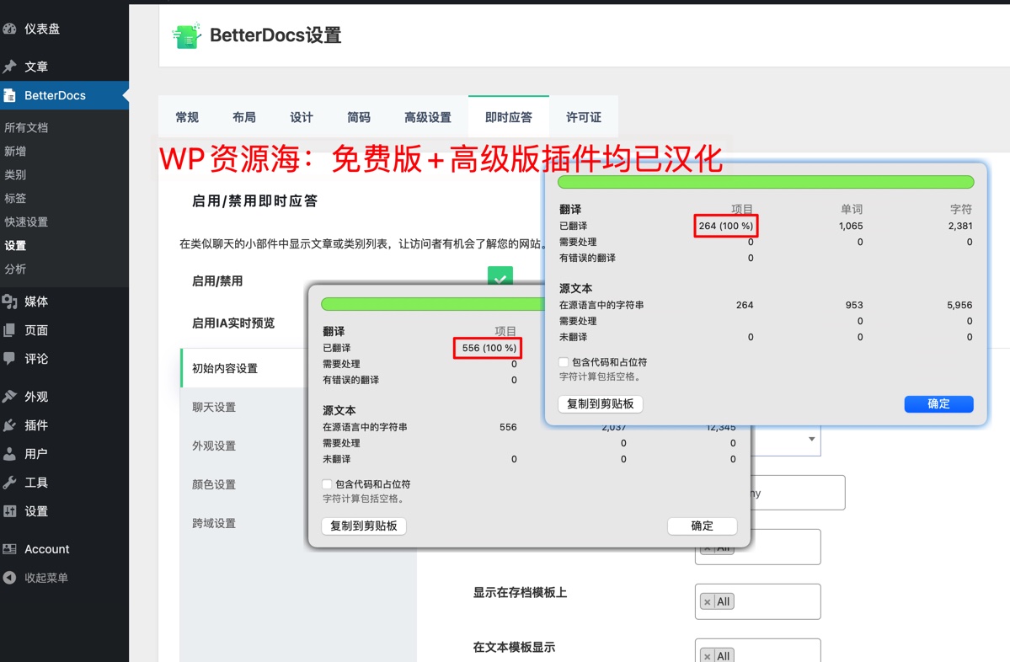Viewport: 1010px width, 662px height.
Task: Click the 页面 pages icon
Action: (9, 330)
